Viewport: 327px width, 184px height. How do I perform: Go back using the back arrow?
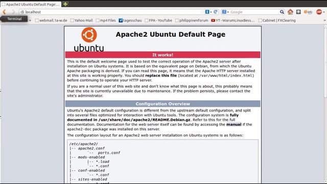pos(4,12)
